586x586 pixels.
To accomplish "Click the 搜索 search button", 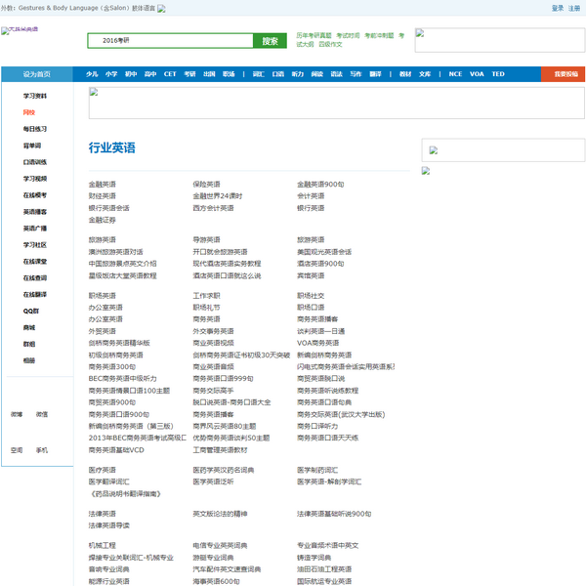I will tap(271, 41).
